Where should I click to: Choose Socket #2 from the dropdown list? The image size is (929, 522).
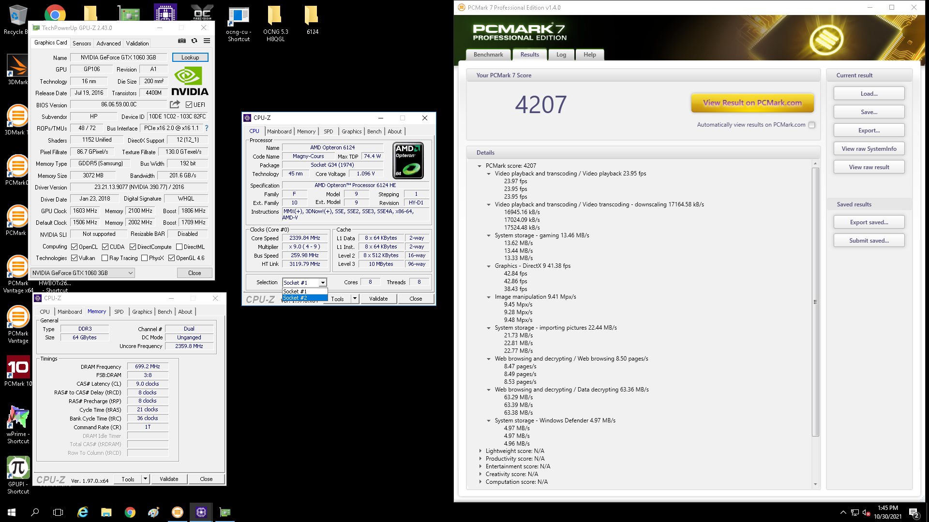(x=305, y=298)
